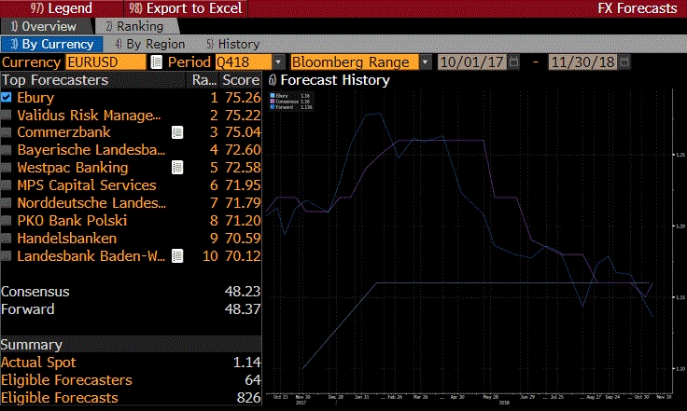Click the Forecast History panel icon

(273, 80)
